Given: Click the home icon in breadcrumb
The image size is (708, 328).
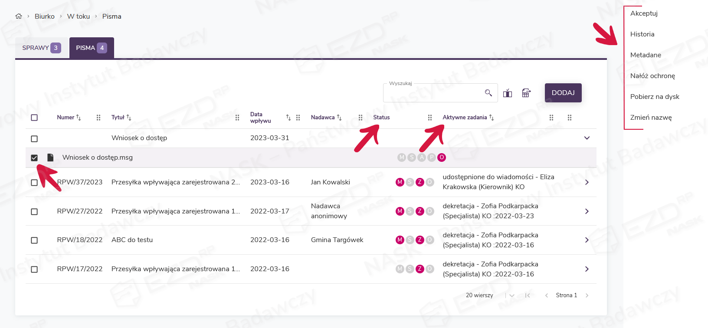Looking at the screenshot, I should [19, 16].
